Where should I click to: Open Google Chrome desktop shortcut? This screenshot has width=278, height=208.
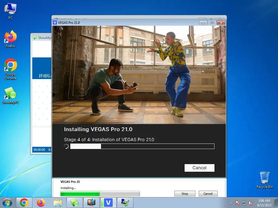11,69
